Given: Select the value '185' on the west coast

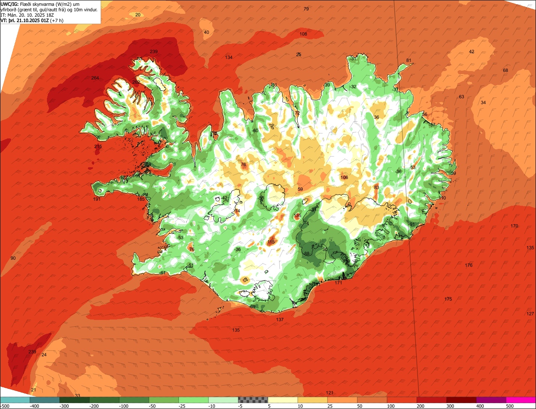Looking at the screenshot, I should [x=141, y=199].
